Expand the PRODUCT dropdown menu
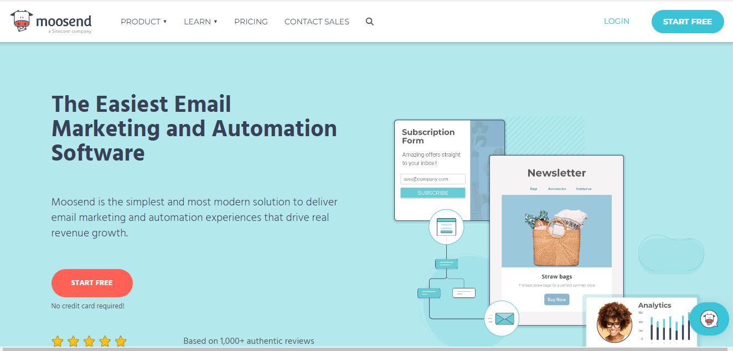The width and height of the screenshot is (733, 351). 144,22
